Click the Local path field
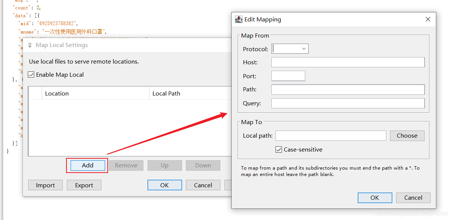This screenshot has width=452, height=220. pyautogui.click(x=331, y=136)
